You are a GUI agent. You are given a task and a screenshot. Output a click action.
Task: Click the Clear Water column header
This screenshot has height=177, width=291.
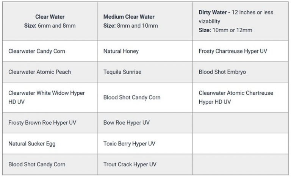click(50, 17)
